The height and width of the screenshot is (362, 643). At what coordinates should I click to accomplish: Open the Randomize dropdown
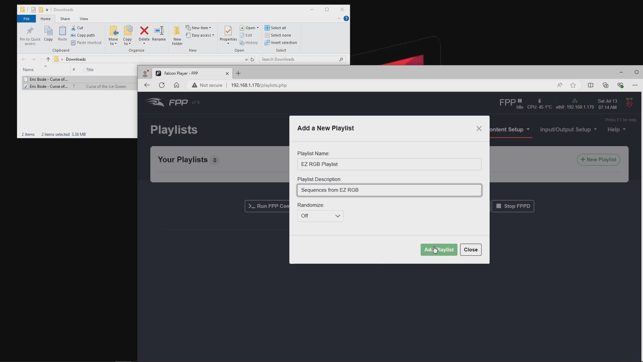click(x=320, y=216)
